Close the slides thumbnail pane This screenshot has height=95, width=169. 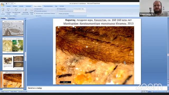25,18
